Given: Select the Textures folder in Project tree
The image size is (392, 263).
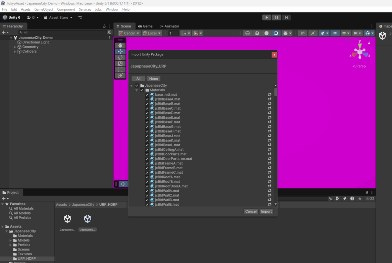Looking at the screenshot, I should (25, 254).
